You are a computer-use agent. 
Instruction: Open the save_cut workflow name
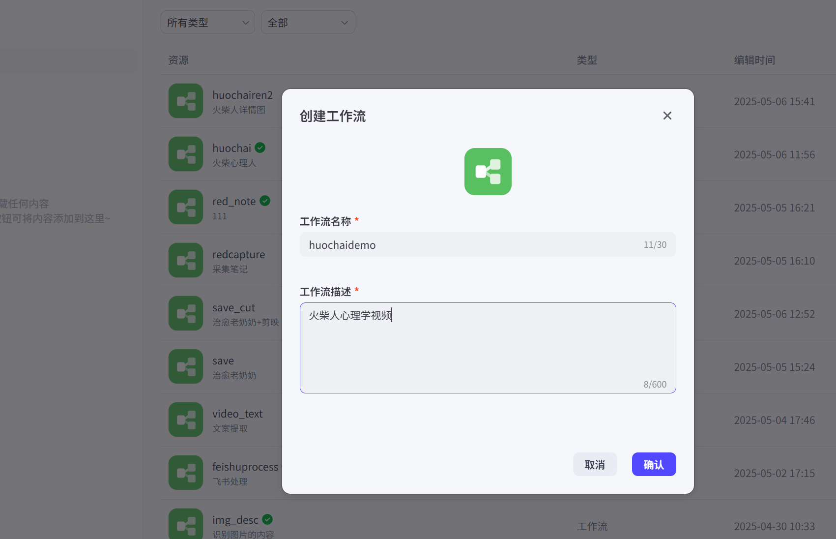(x=233, y=307)
